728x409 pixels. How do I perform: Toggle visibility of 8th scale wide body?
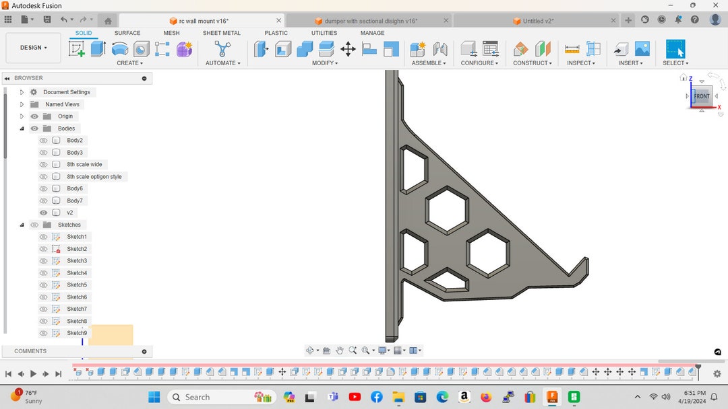tap(44, 164)
